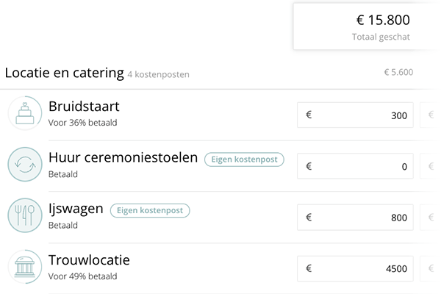The width and height of the screenshot is (441, 294).
Task: Click the euro symbol in Trouwlocatie amount field
Action: [309, 269]
